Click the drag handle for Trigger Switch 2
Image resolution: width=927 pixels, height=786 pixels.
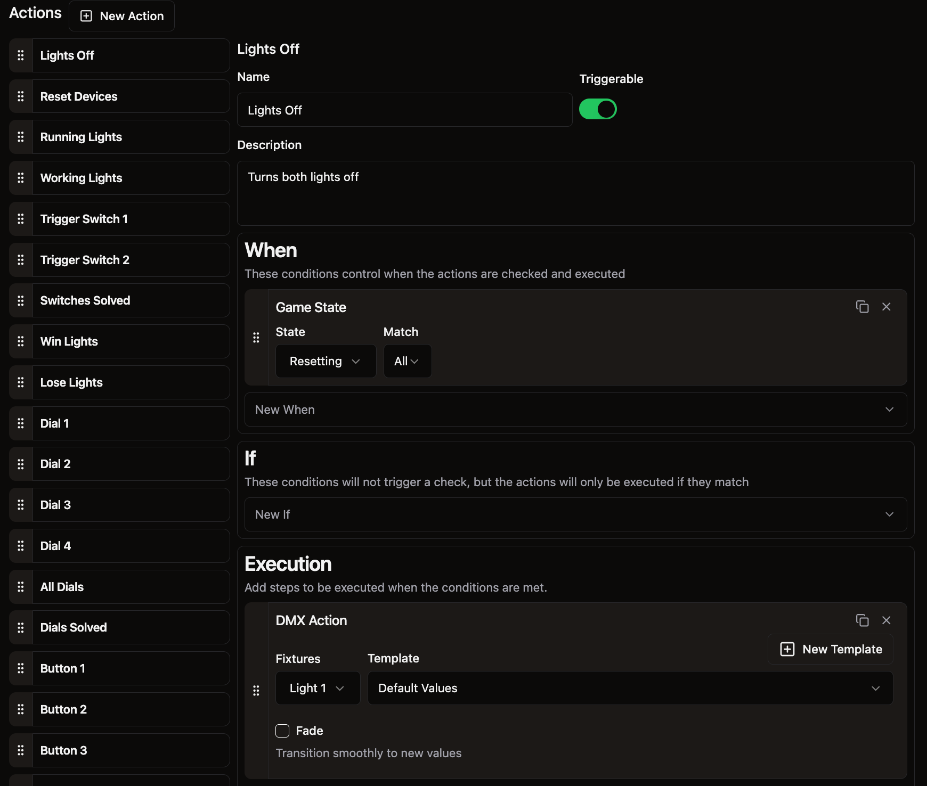[21, 260]
